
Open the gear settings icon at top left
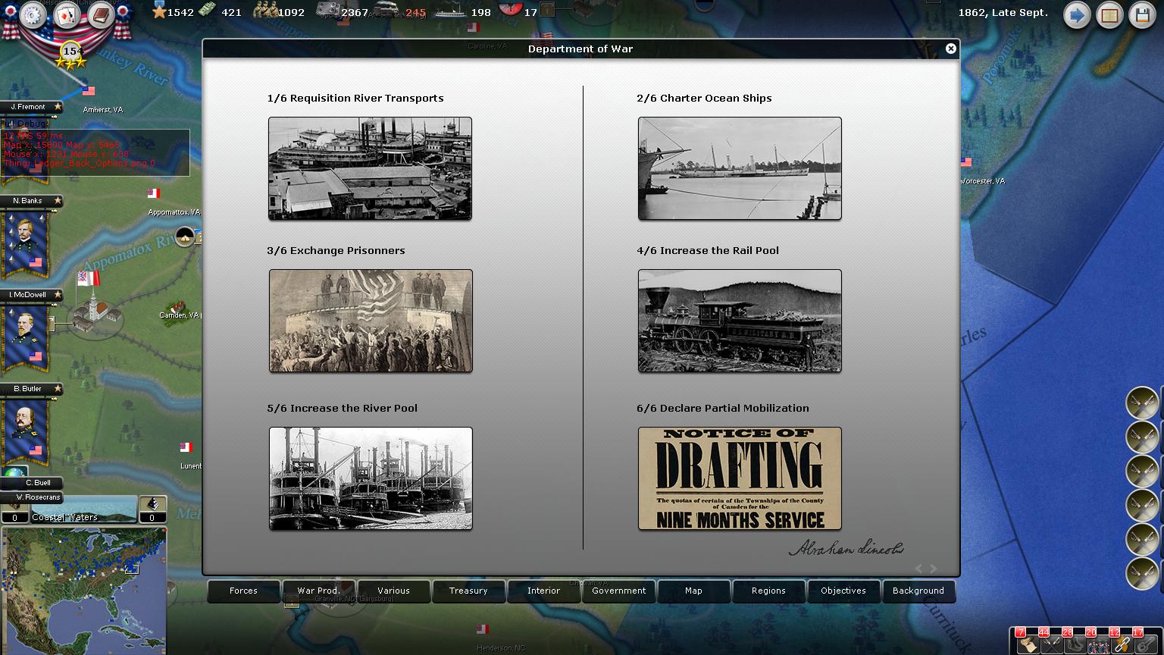33,15
